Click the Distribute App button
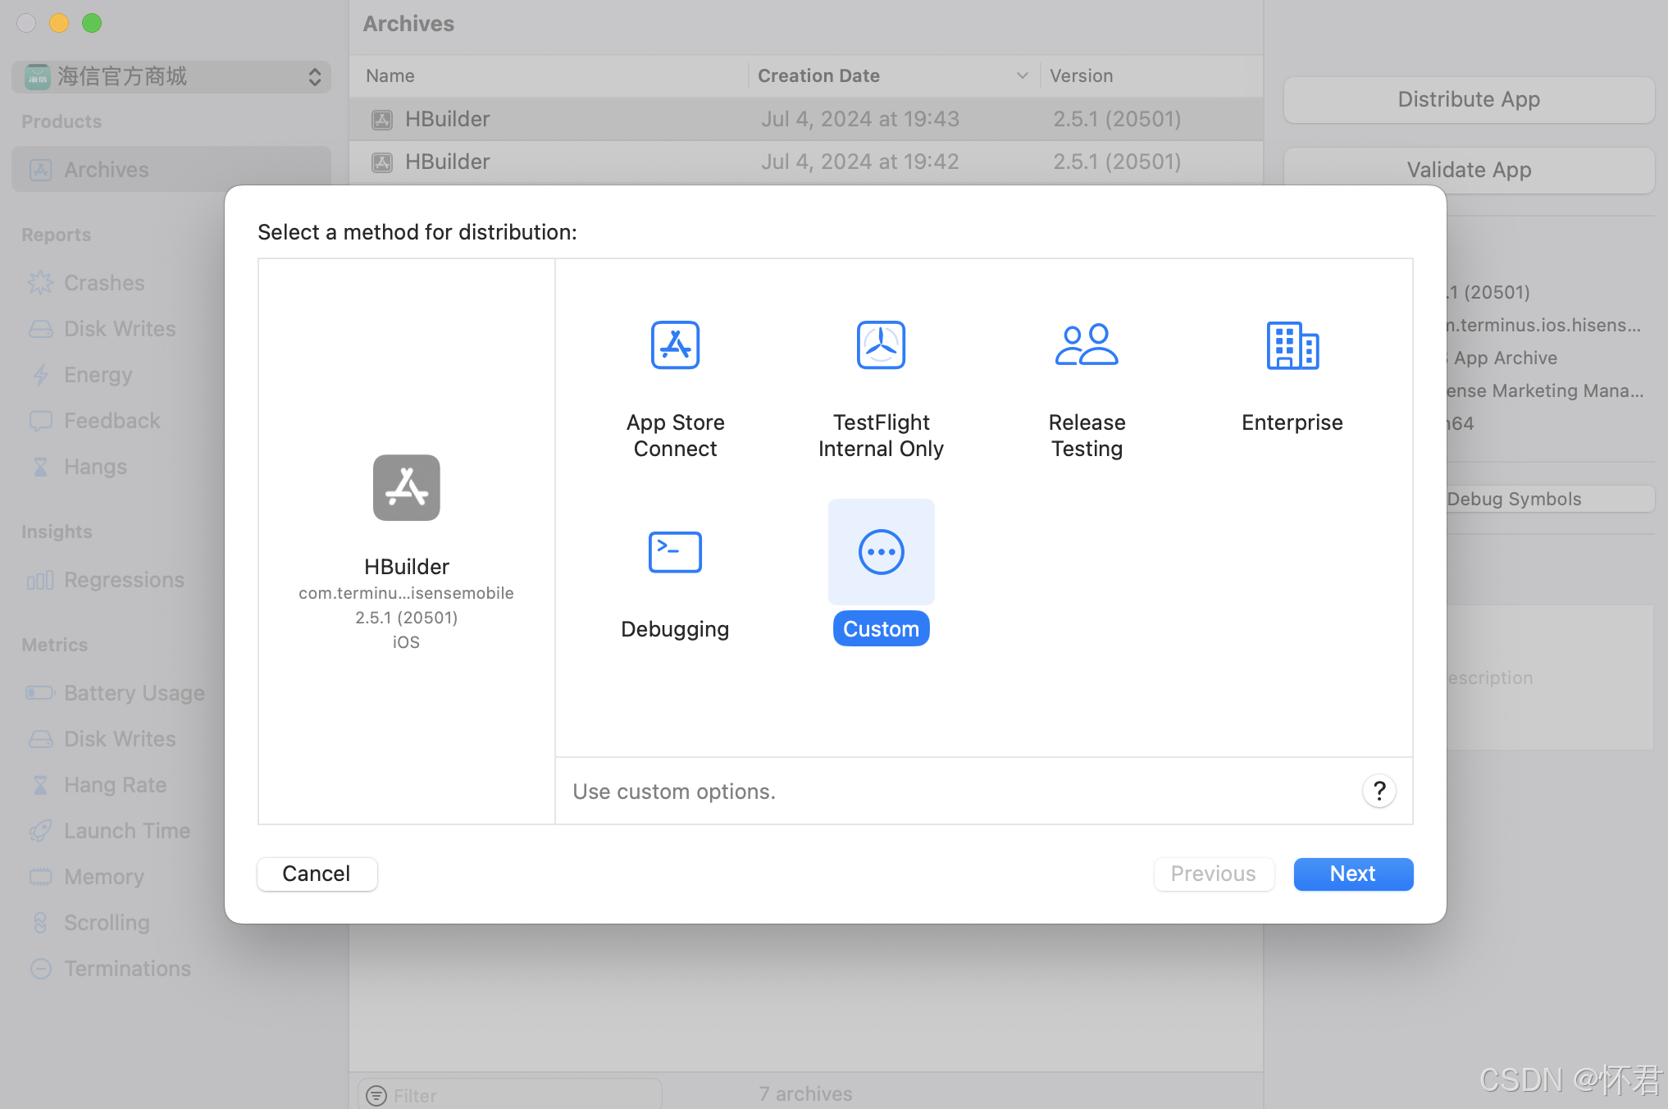This screenshot has width=1668, height=1109. click(x=1468, y=99)
